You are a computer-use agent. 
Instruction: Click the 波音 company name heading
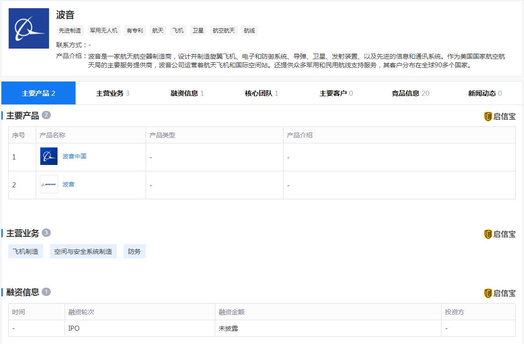point(65,15)
